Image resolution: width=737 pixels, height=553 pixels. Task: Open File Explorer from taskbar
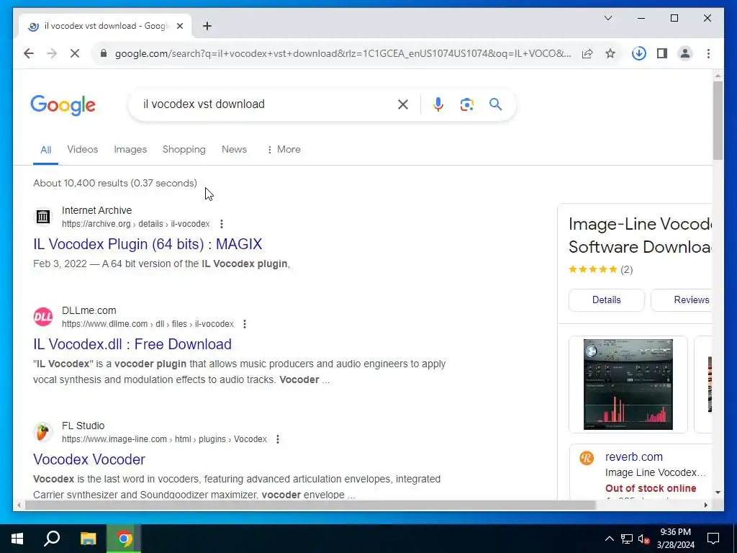[x=88, y=539]
